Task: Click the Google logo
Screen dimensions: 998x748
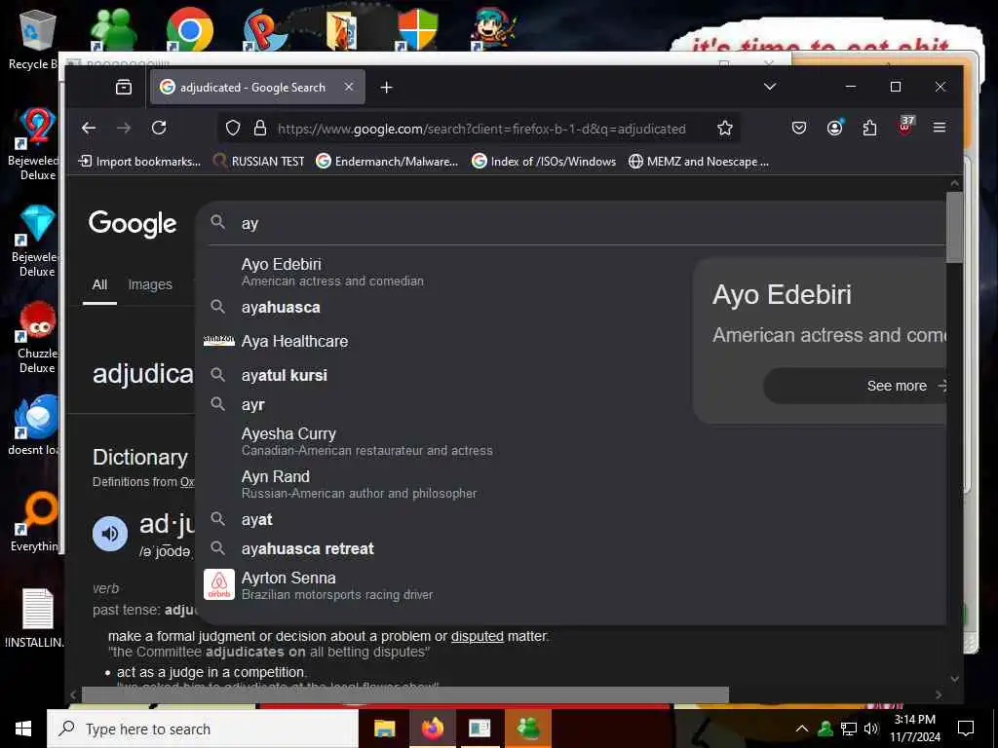Action: [133, 223]
